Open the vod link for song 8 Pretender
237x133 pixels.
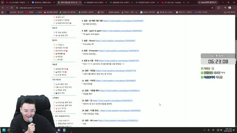click(x=119, y=51)
